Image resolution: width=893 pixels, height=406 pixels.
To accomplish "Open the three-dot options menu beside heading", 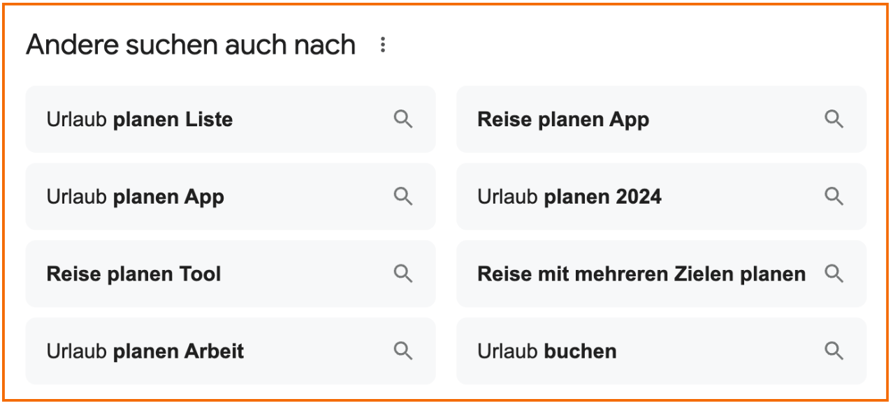I will (x=382, y=45).
